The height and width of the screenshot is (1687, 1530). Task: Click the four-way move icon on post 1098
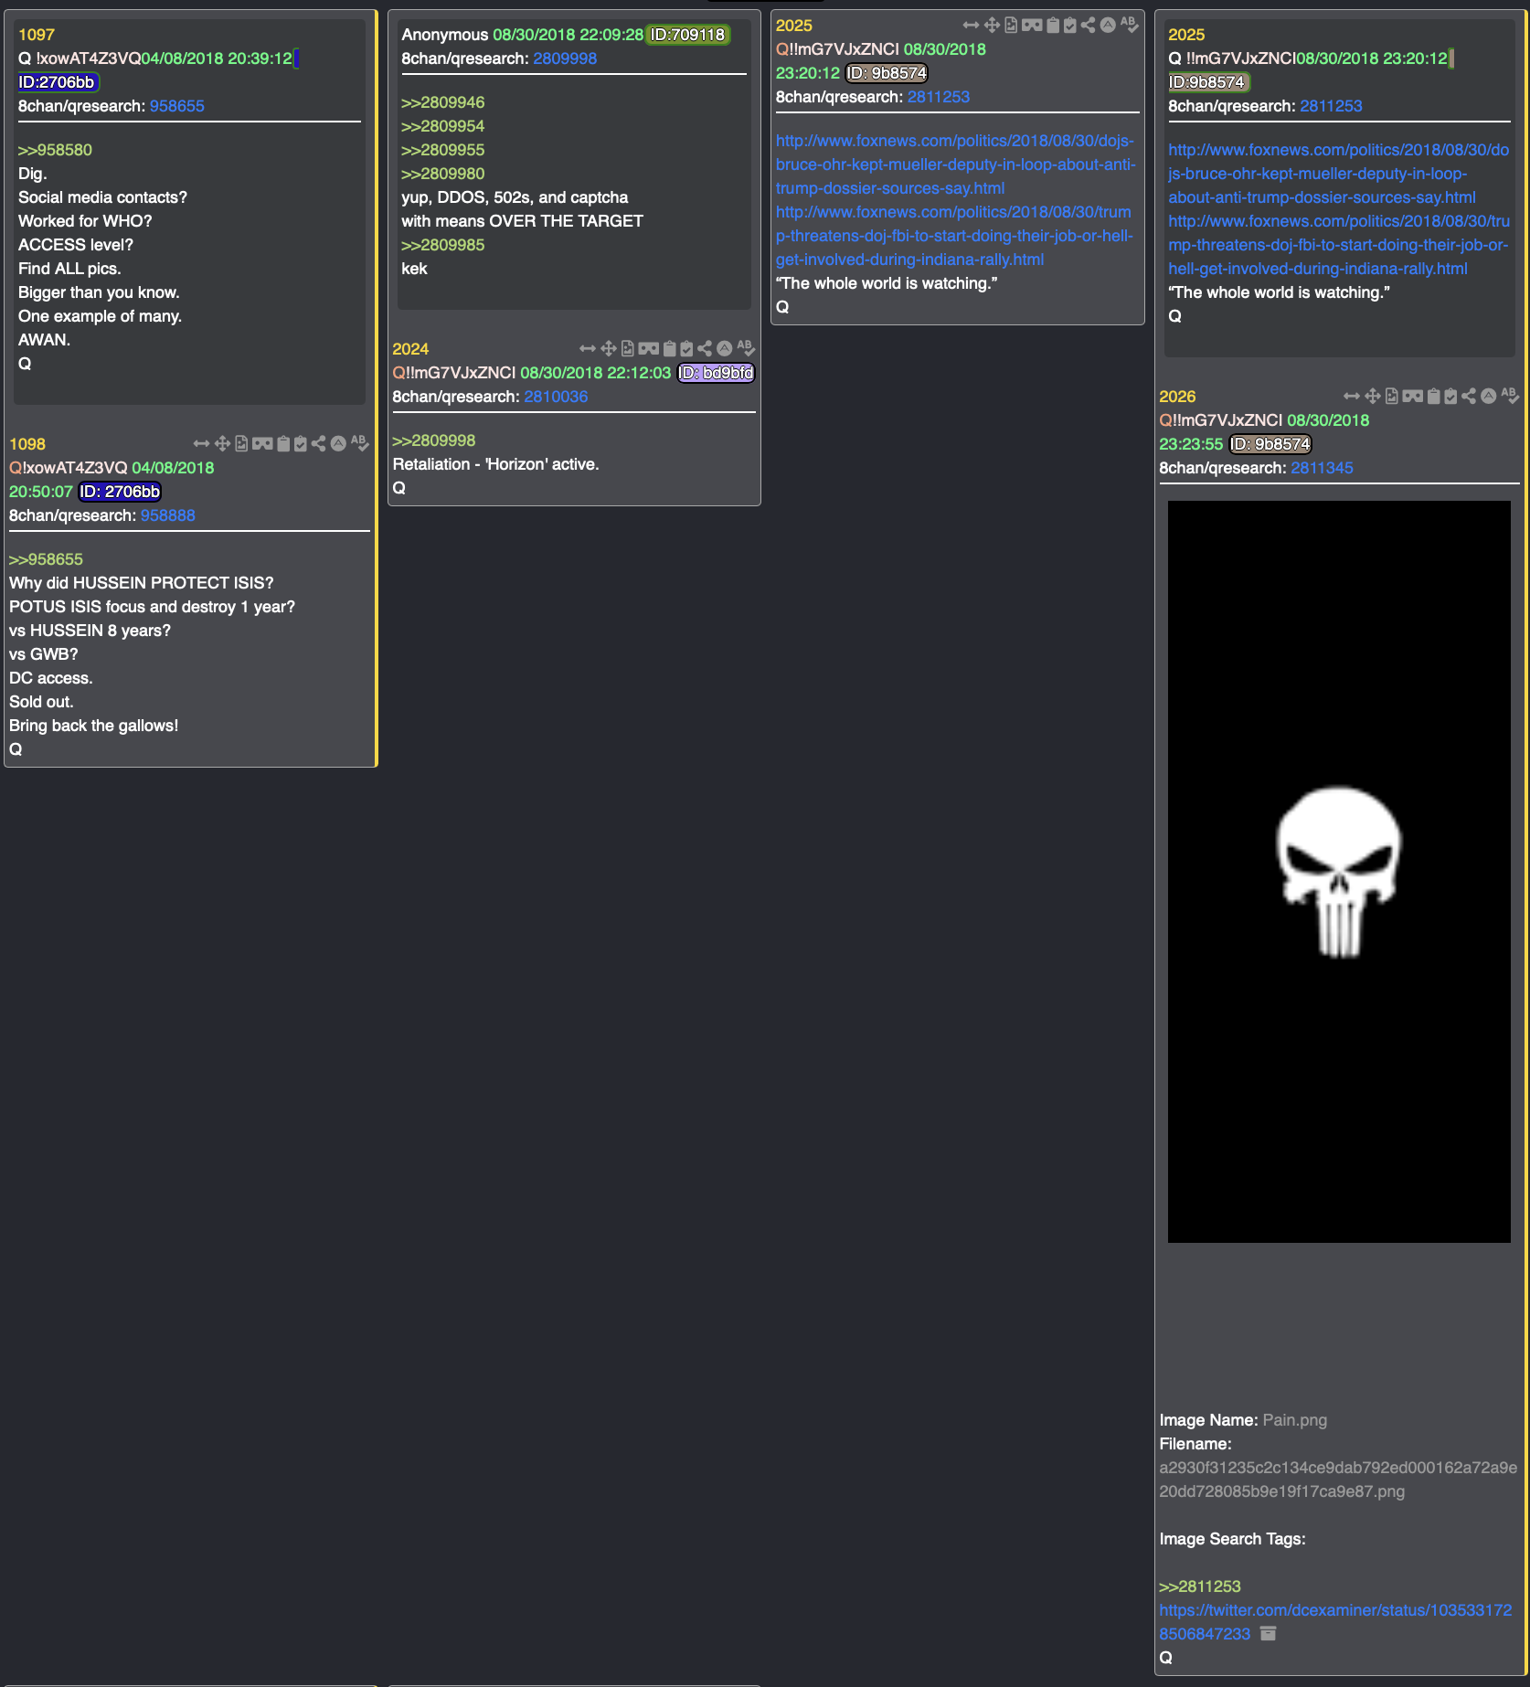[222, 443]
